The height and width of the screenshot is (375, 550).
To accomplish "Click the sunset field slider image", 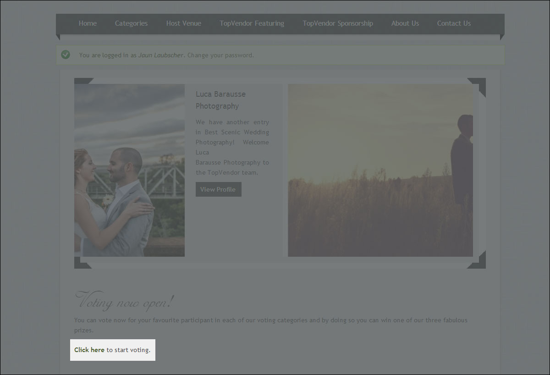I will click(x=380, y=170).
